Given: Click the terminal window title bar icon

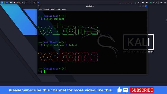Looking at the screenshot, I should [x=39, y=6].
